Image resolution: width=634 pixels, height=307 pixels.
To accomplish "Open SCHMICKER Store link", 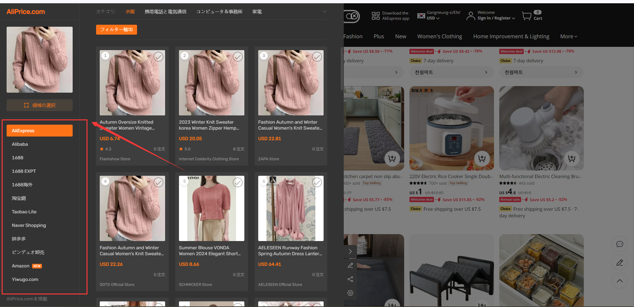I will click(x=195, y=285).
